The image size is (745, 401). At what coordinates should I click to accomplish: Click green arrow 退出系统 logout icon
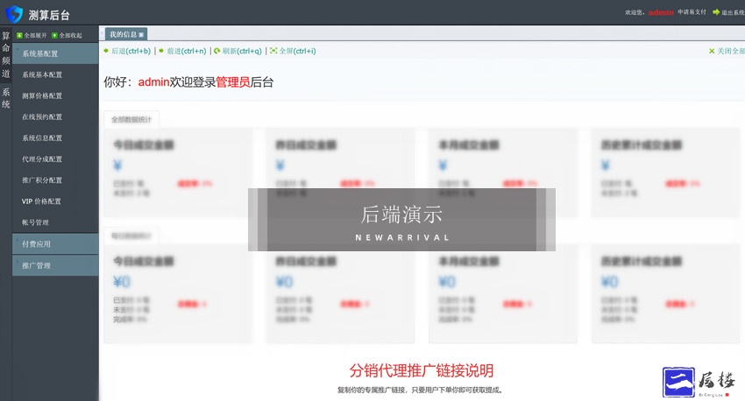pyautogui.click(x=715, y=12)
